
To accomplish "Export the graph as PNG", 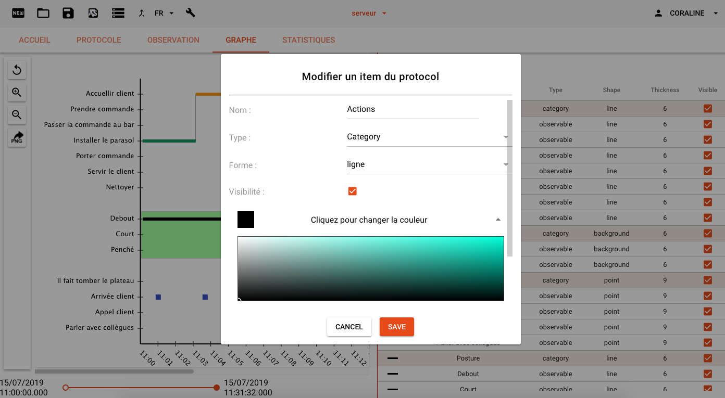I will point(16,138).
